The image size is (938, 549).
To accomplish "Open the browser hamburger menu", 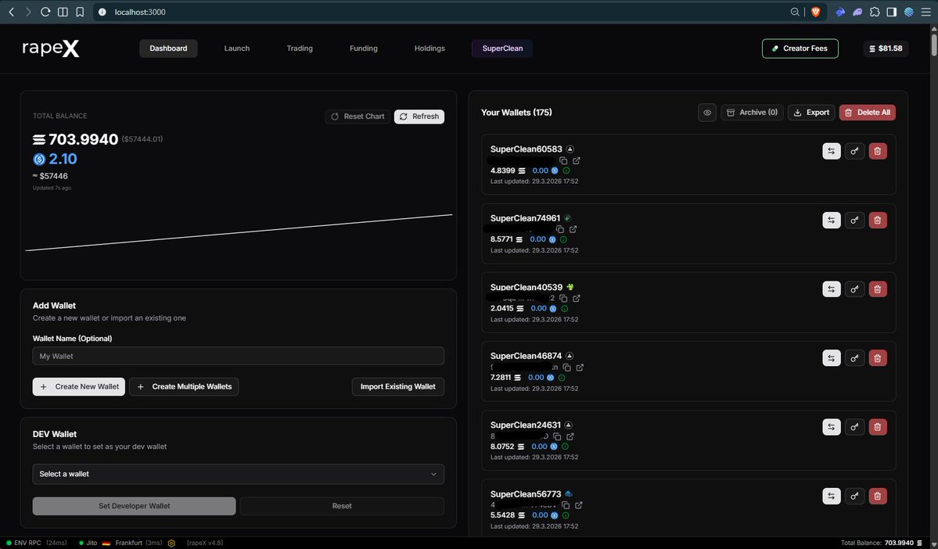I will coord(926,12).
